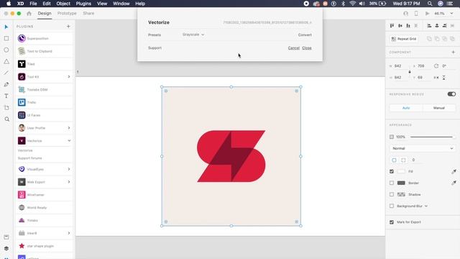Open the Plugins menu
460x259 pixels.
pos(83,4)
